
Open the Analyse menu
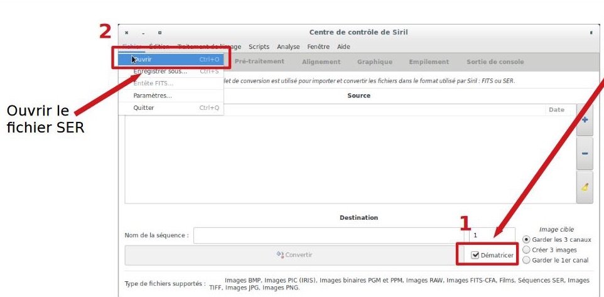(x=288, y=46)
